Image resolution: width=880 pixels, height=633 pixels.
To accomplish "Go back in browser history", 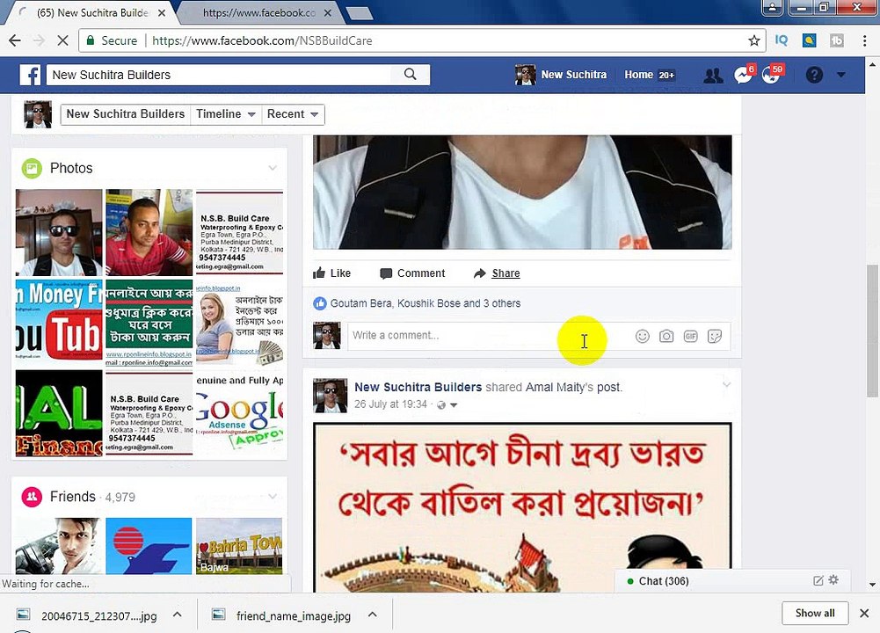I will click(x=15, y=40).
